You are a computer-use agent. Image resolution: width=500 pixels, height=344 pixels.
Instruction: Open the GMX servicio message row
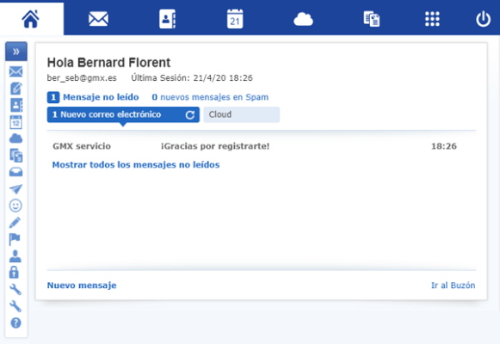pyautogui.click(x=255, y=146)
